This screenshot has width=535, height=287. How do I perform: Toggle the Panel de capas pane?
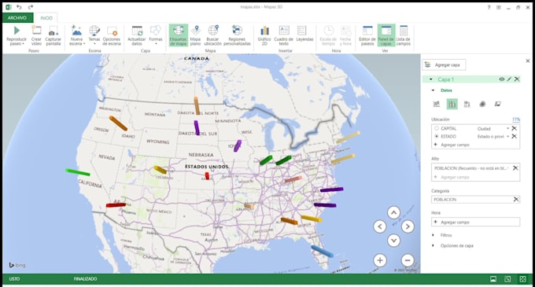(386, 35)
